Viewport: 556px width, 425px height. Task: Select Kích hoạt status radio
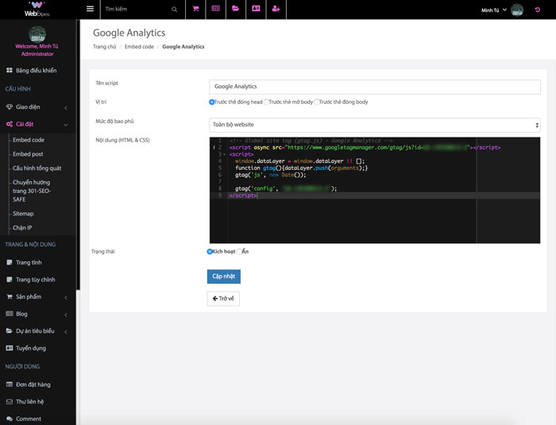[x=210, y=252]
